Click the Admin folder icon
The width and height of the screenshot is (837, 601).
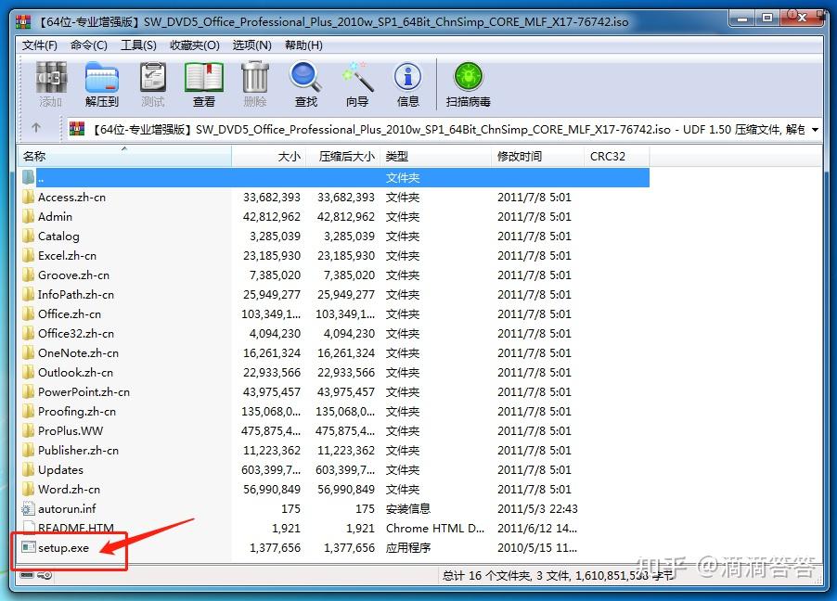(x=28, y=216)
